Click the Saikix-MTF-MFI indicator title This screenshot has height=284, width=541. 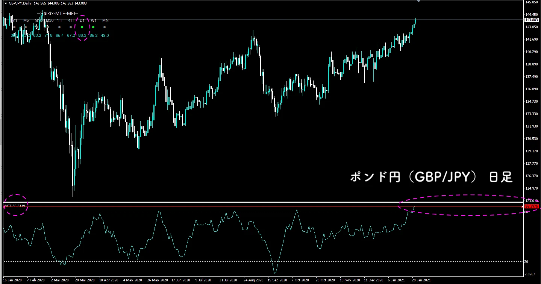point(58,14)
